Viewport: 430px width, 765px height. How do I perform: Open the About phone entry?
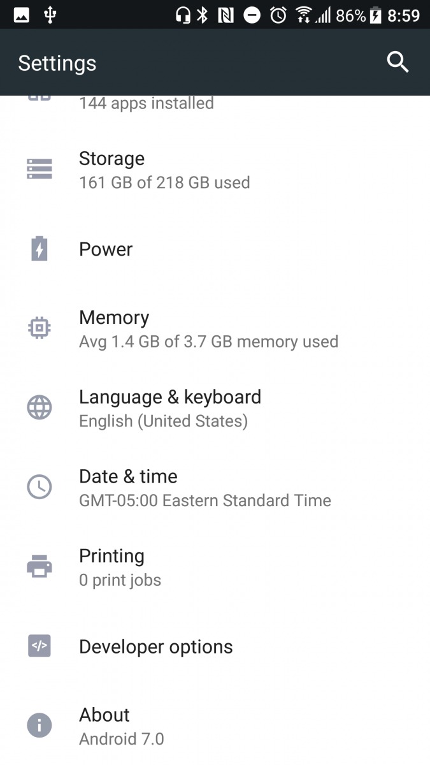[121, 725]
